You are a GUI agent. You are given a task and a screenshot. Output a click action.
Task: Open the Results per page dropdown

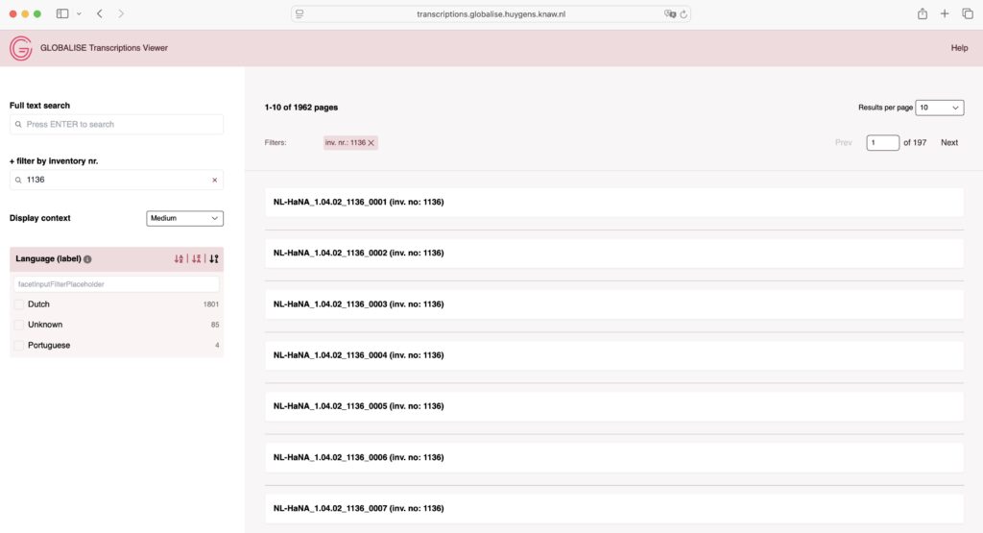[x=939, y=108]
